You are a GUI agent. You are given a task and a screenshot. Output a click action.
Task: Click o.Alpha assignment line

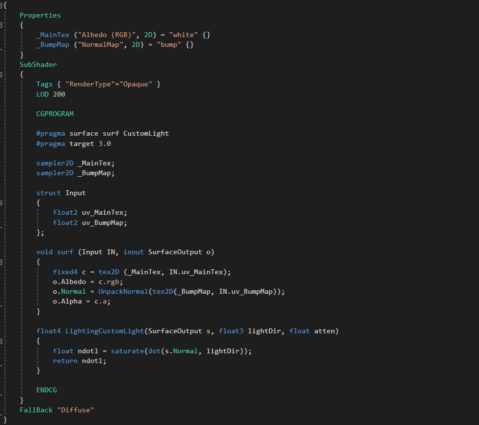point(81,302)
